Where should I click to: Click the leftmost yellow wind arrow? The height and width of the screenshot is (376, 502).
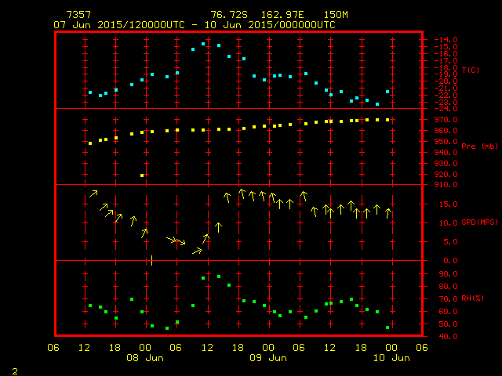(x=93, y=193)
